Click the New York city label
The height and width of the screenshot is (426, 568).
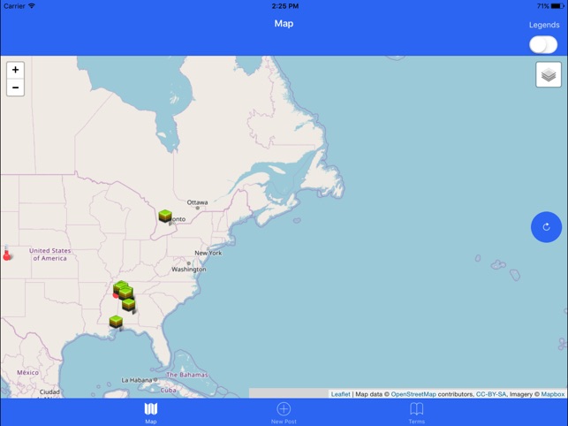pos(208,253)
